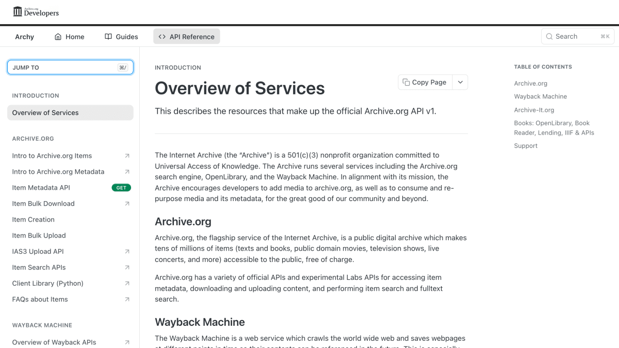The image size is (619, 348).
Task: Open FAQs about Items sidebar link
Action: coord(70,300)
